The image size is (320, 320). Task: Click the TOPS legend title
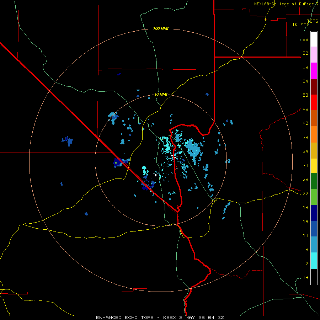pyautogui.click(x=313, y=21)
